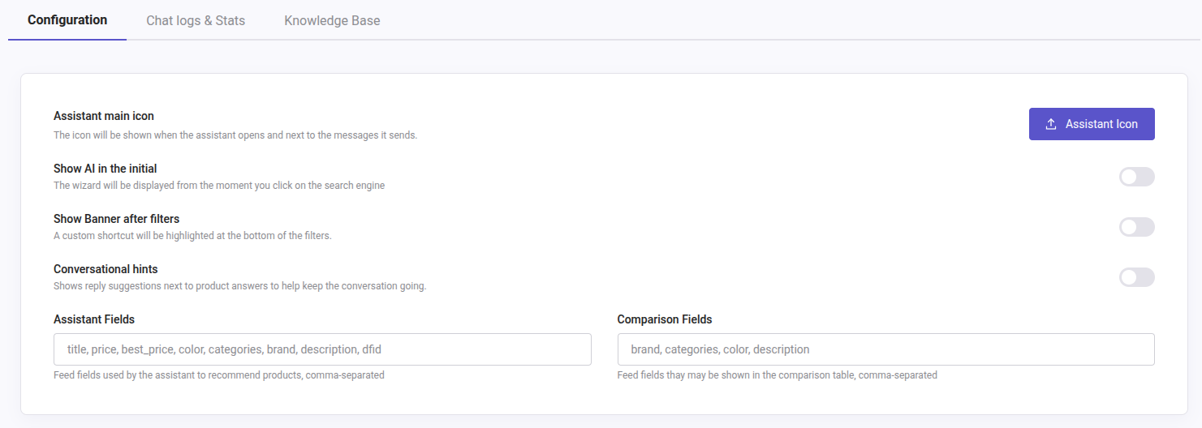Open the Knowledge Base tab

point(332,20)
